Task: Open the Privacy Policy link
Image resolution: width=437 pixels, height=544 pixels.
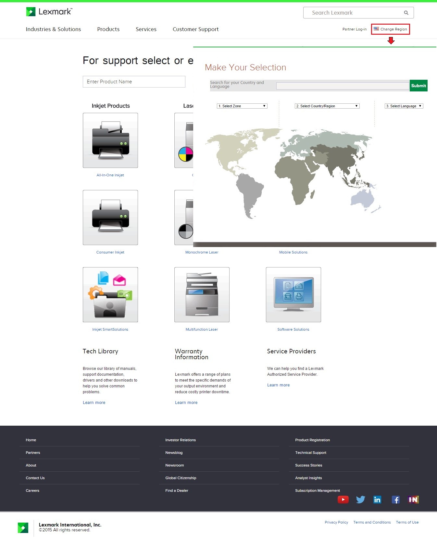Action: click(336, 522)
